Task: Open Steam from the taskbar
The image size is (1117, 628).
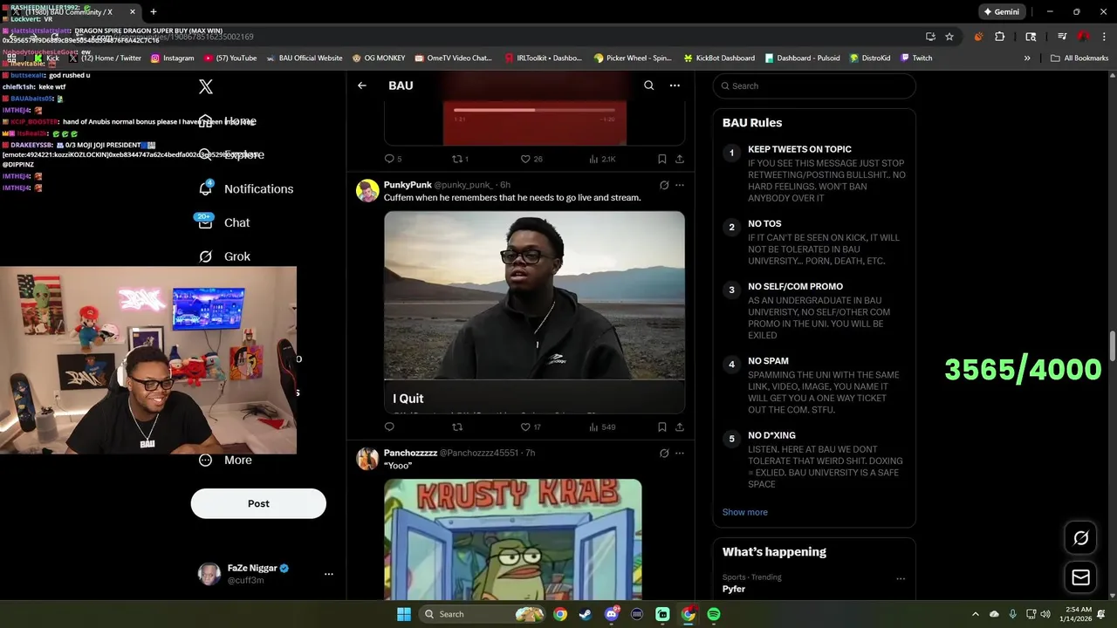Action: [586, 614]
